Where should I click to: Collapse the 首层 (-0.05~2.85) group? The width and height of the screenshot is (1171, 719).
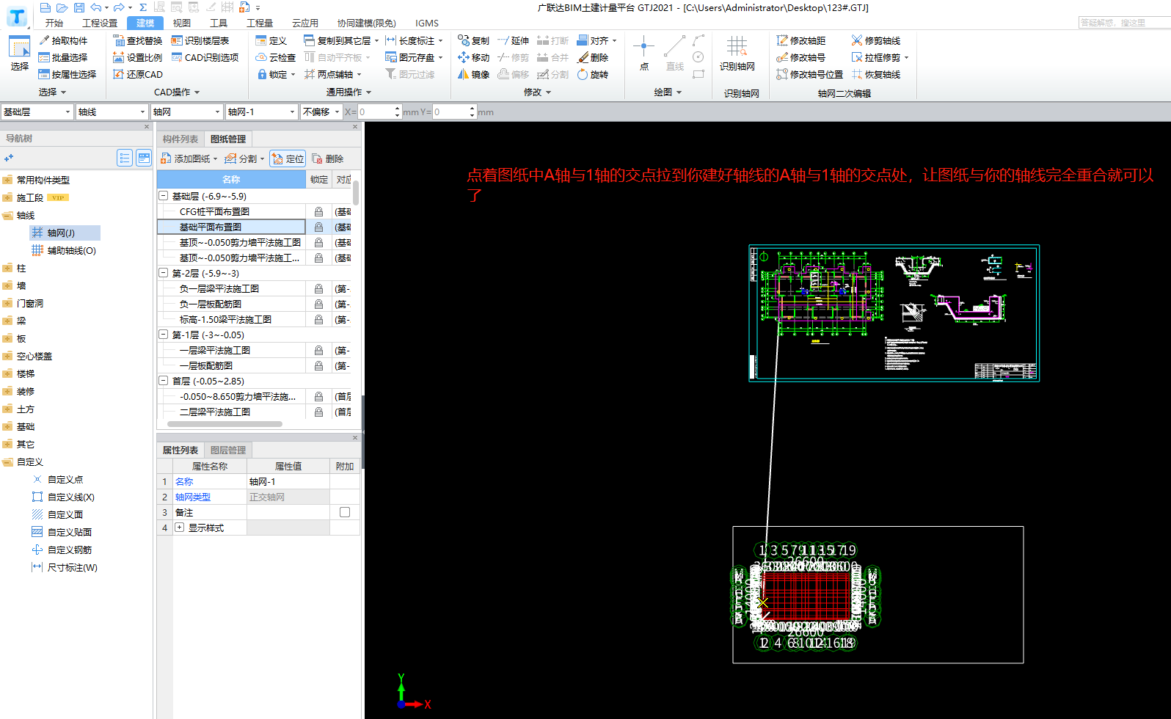click(164, 381)
